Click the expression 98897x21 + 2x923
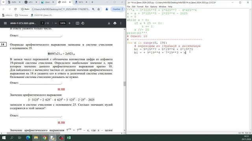This screenshot has width=252, height=141. point(61,54)
